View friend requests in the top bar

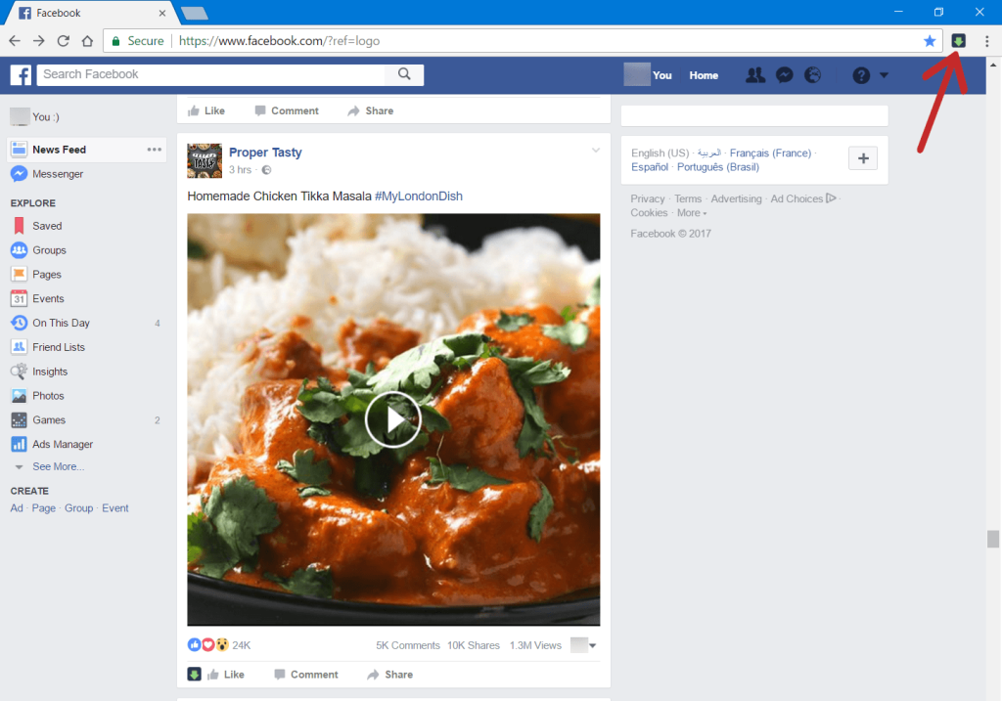(x=755, y=74)
